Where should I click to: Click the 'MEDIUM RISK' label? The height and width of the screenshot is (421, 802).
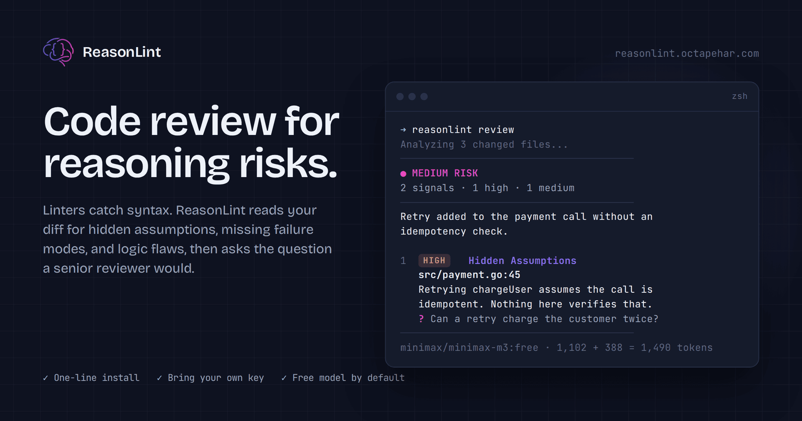tap(445, 173)
